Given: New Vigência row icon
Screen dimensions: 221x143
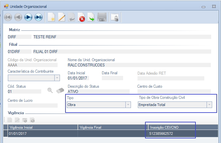Looking at the screenshot, I should 9,120.
